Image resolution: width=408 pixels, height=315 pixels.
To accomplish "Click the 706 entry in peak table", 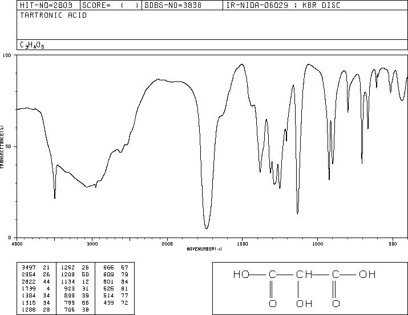I will tap(69, 310).
